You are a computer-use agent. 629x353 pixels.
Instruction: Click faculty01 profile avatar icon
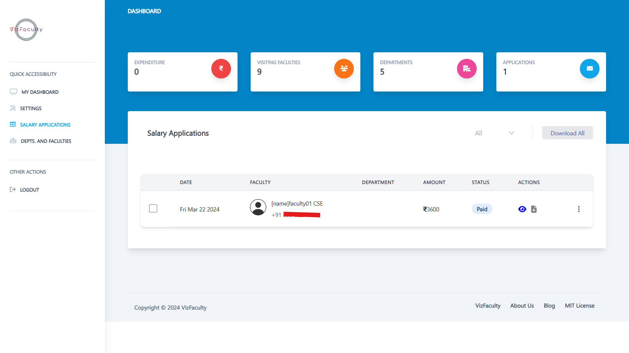(258, 207)
